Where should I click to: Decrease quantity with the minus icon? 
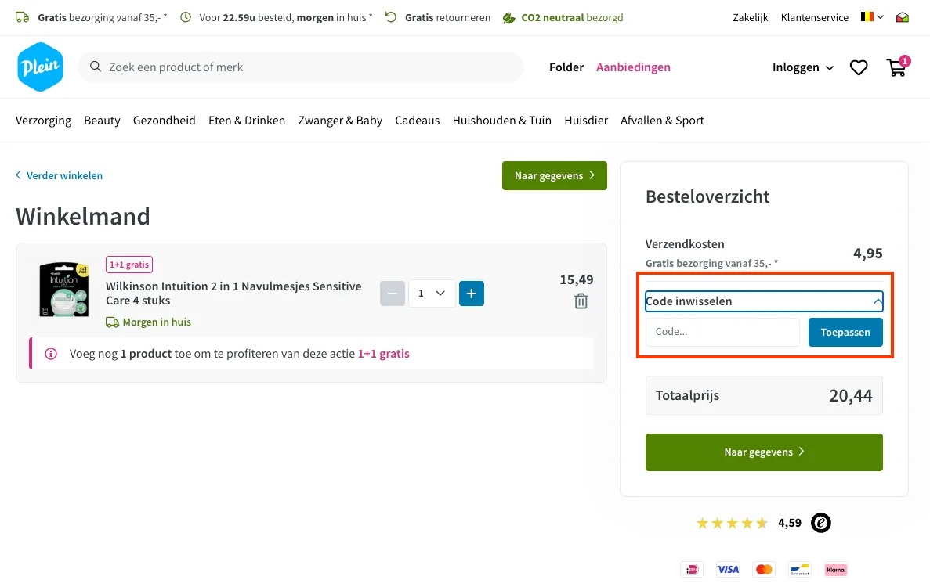click(392, 293)
